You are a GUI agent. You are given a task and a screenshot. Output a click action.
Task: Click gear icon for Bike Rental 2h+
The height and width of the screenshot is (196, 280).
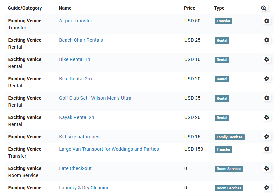[266, 79]
